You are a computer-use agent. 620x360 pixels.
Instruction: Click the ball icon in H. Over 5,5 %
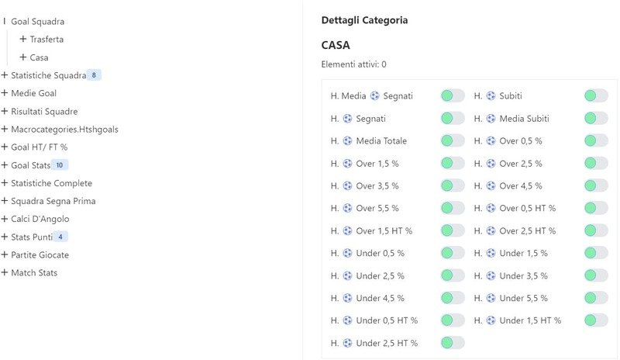click(347, 208)
